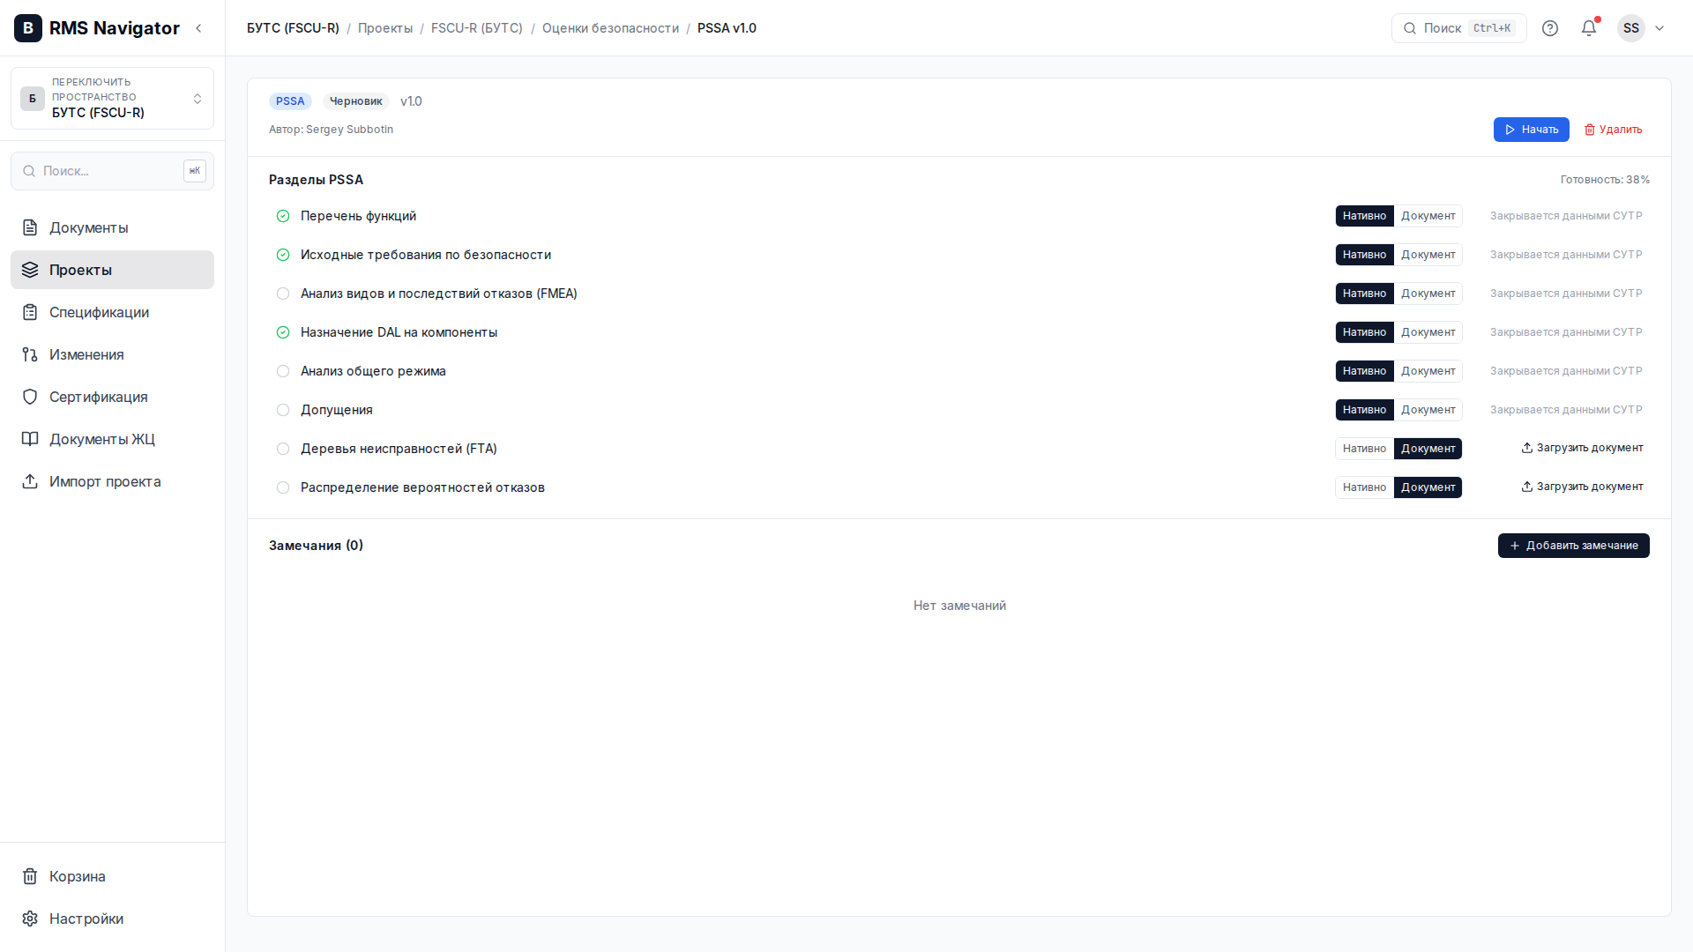
Task: Open Документы in the sidebar
Action: coord(112,227)
